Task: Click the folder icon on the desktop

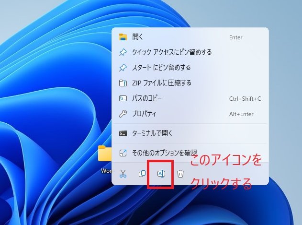Action: (x=105, y=154)
